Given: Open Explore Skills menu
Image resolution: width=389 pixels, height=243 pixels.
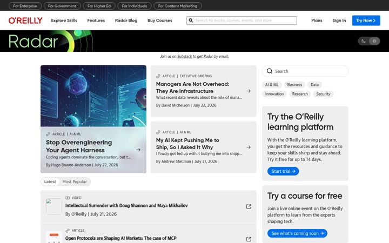Looking at the screenshot, I should coord(64,21).
